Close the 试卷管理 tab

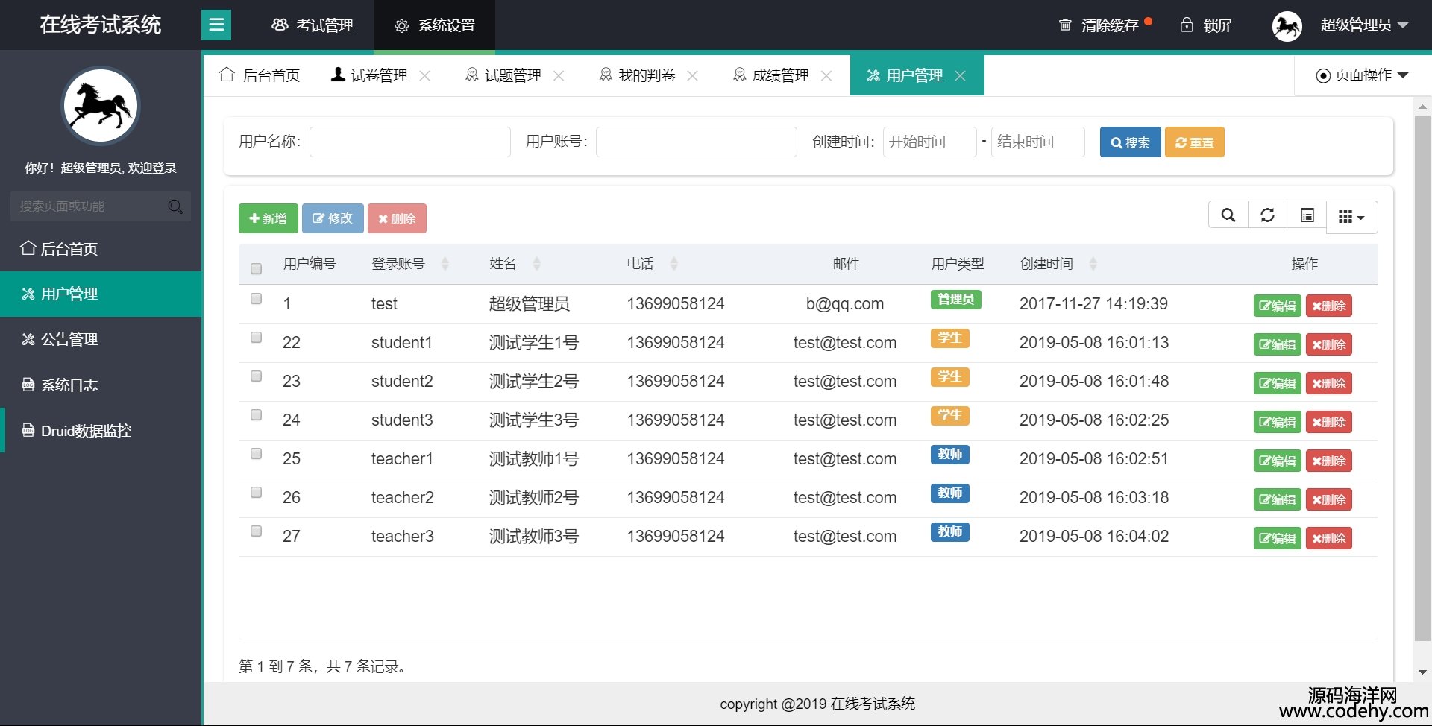[425, 75]
